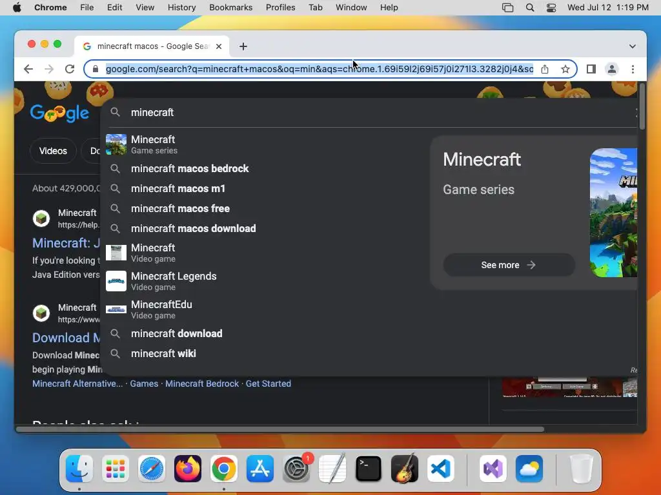Screen dimensions: 661x495
Task: Select the Videos filter chip
Action: coord(53,151)
